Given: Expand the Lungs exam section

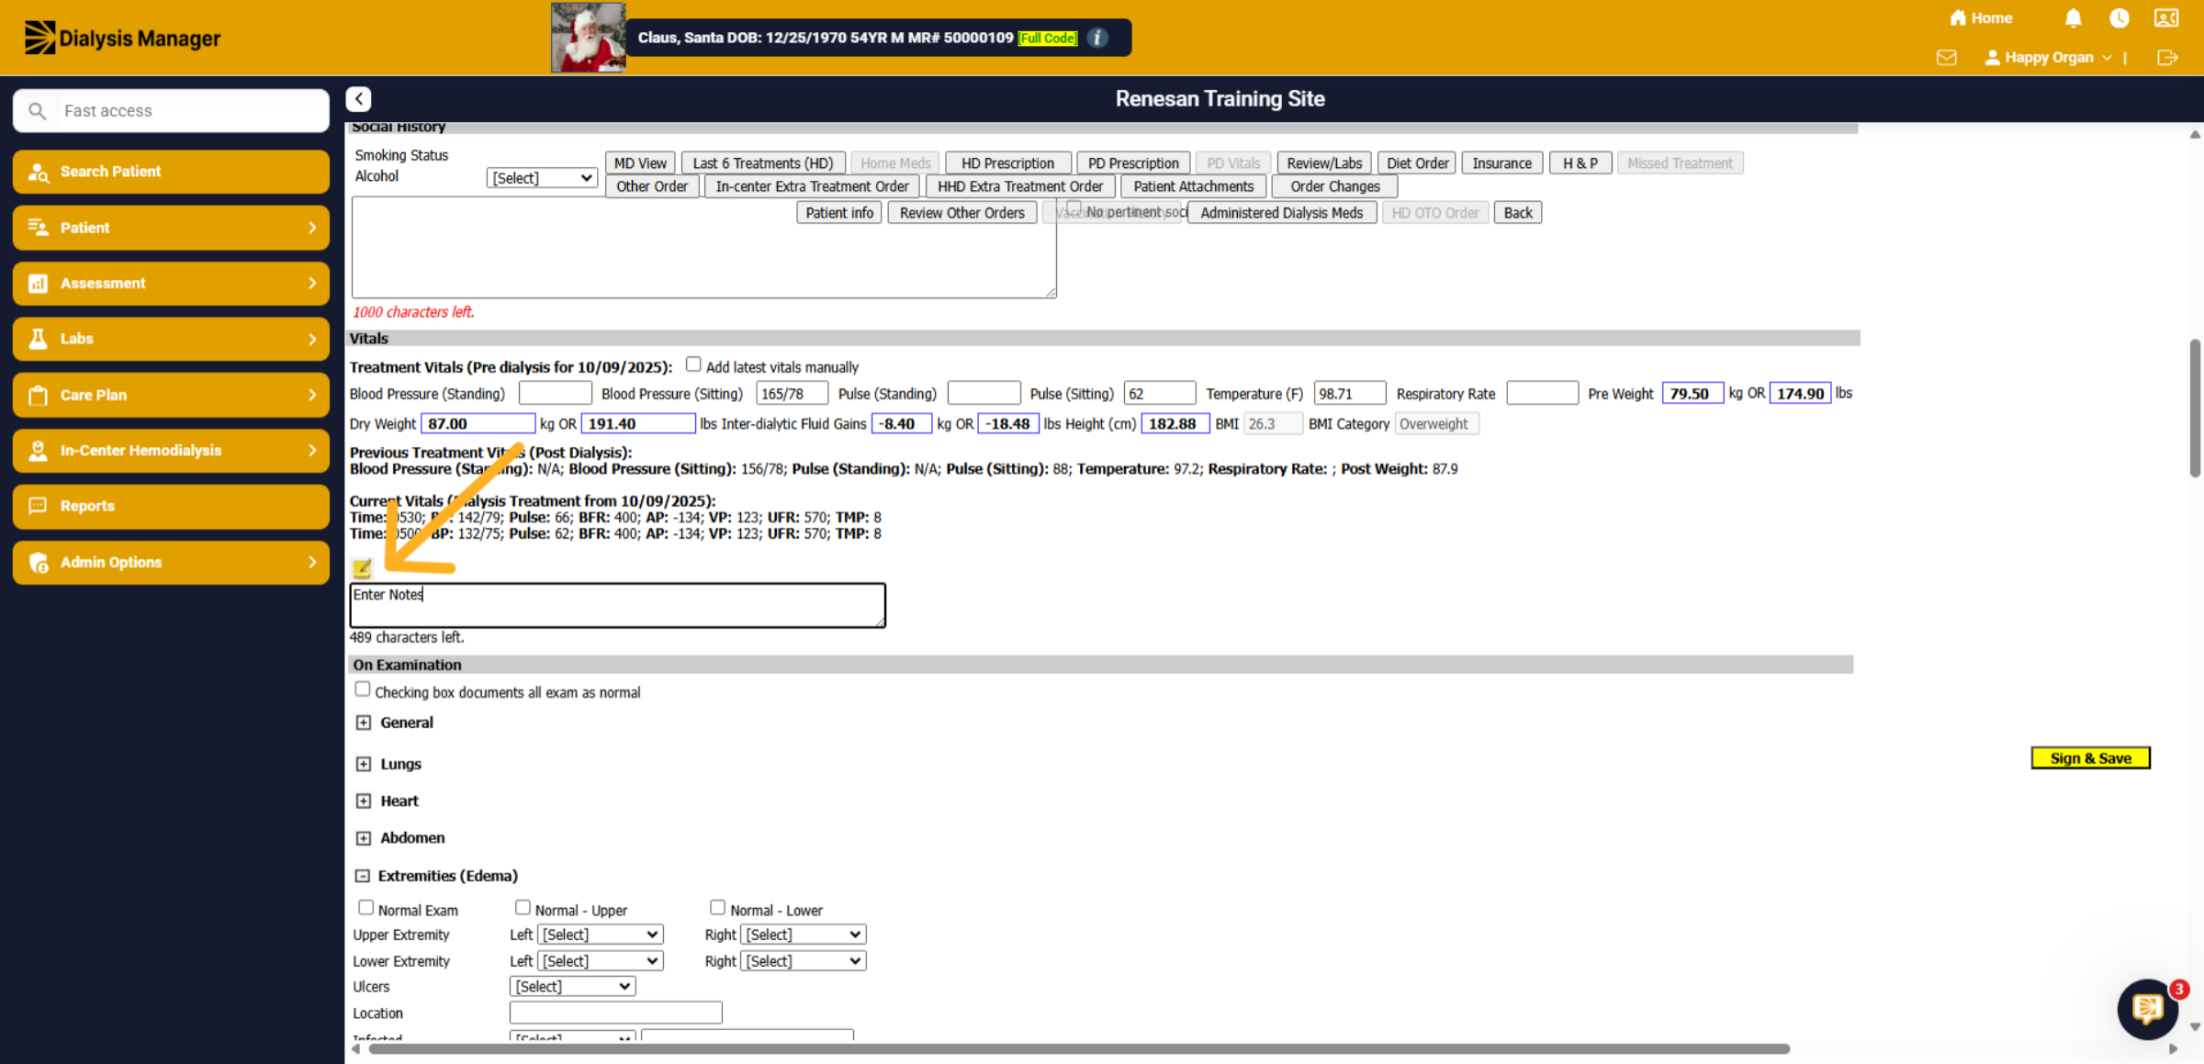Looking at the screenshot, I should pyautogui.click(x=364, y=764).
